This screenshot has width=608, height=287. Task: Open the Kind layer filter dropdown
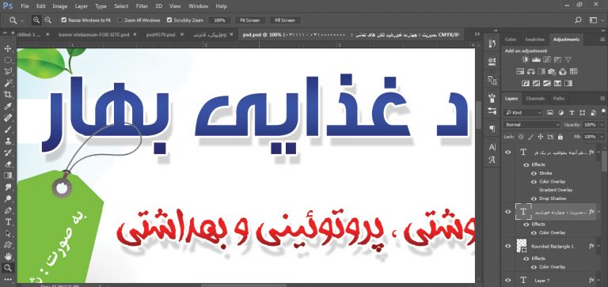pyautogui.click(x=522, y=113)
